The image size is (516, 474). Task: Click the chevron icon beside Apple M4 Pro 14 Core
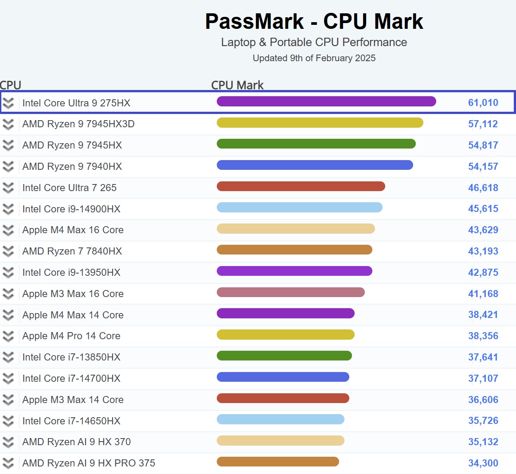tap(8, 336)
